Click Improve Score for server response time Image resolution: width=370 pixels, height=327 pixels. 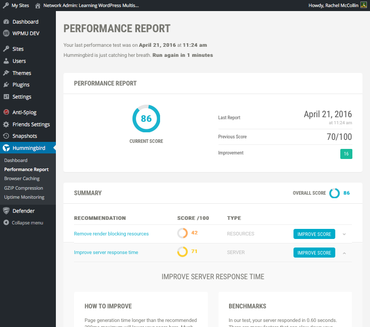[314, 253]
